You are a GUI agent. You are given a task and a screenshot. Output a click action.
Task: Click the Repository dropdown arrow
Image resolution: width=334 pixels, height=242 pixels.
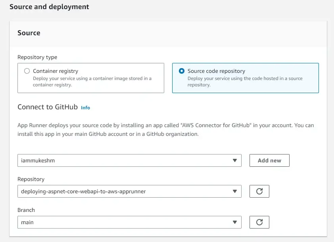tap(235, 191)
